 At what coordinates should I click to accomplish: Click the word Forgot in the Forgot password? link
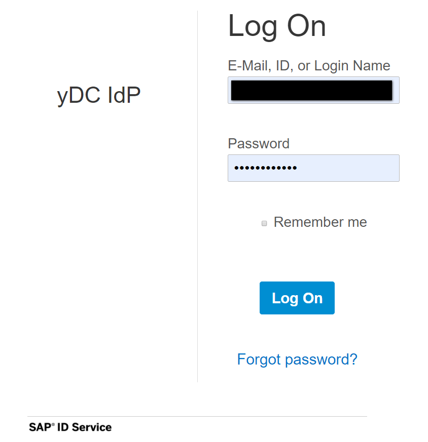[259, 359]
